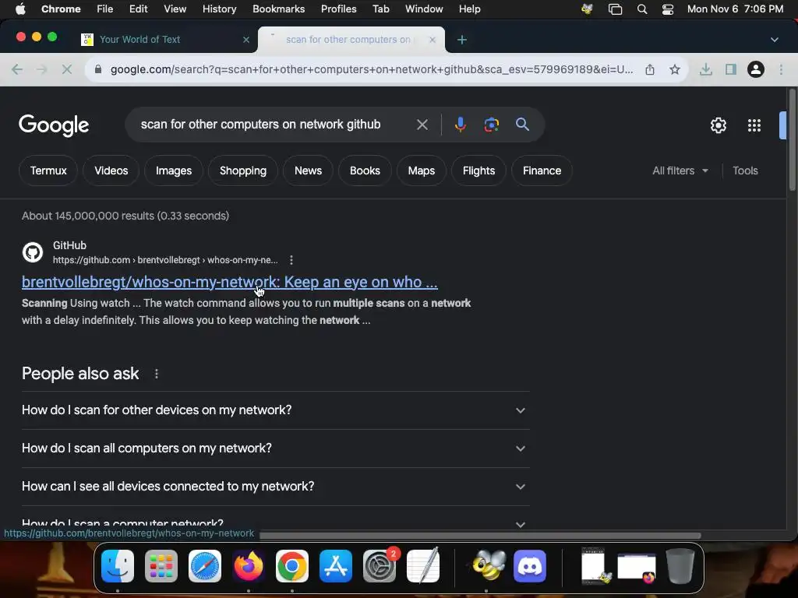Open the History menu
The height and width of the screenshot is (598, 798).
[219, 9]
